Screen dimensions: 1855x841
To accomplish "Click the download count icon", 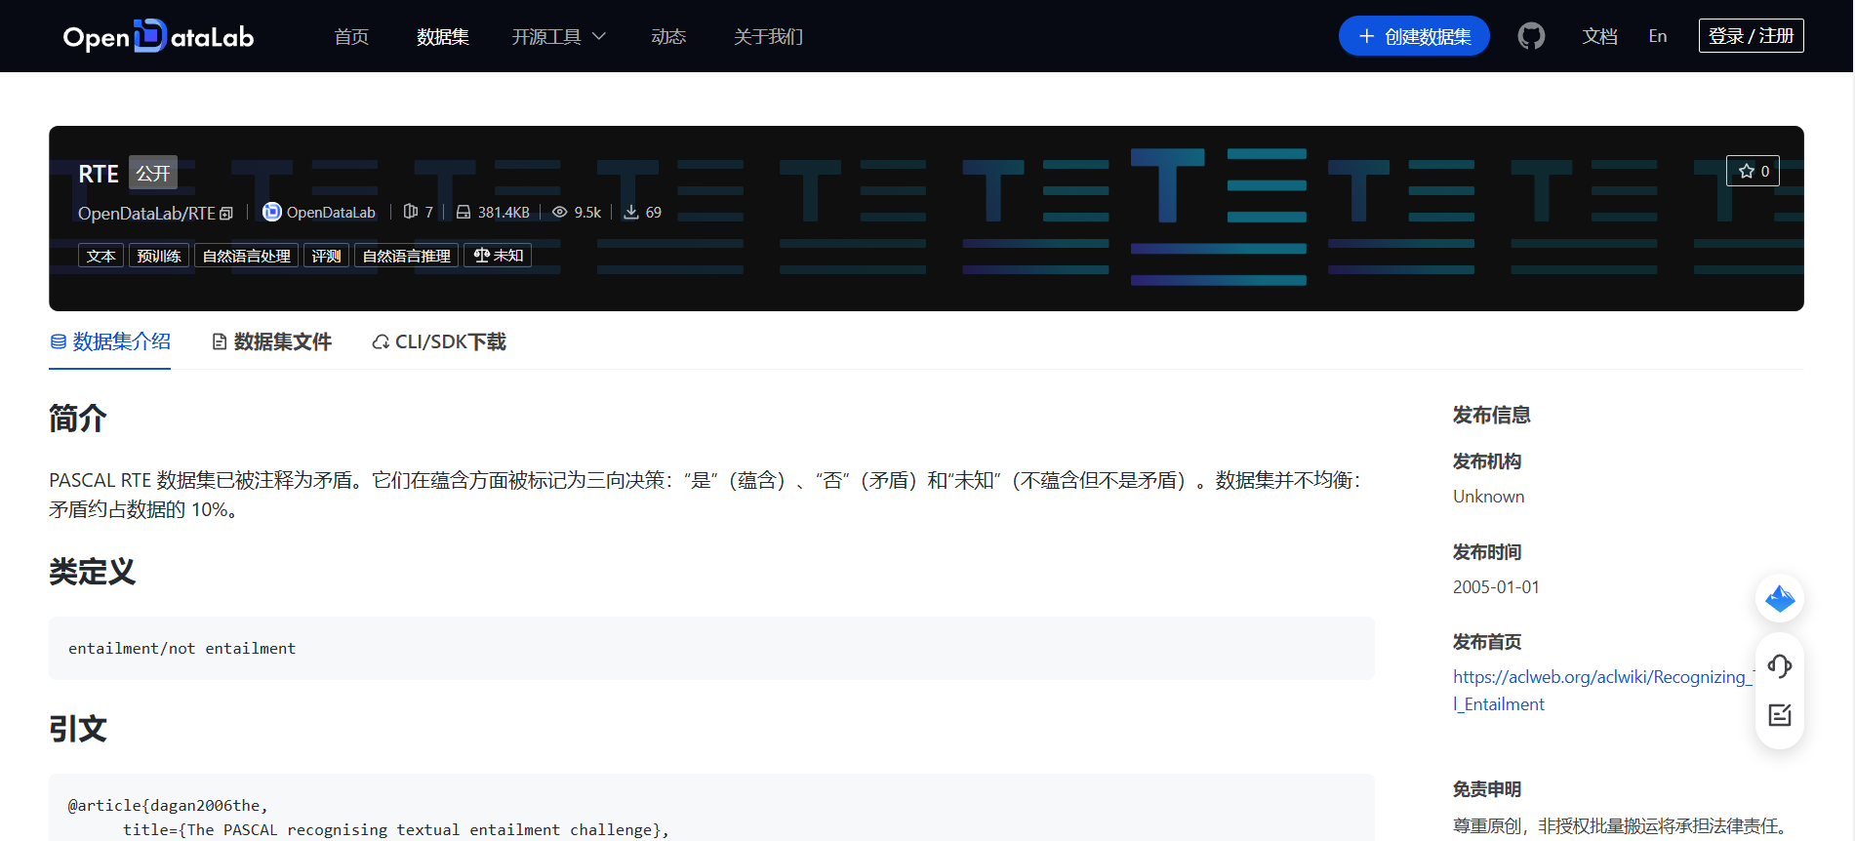I will click(631, 212).
